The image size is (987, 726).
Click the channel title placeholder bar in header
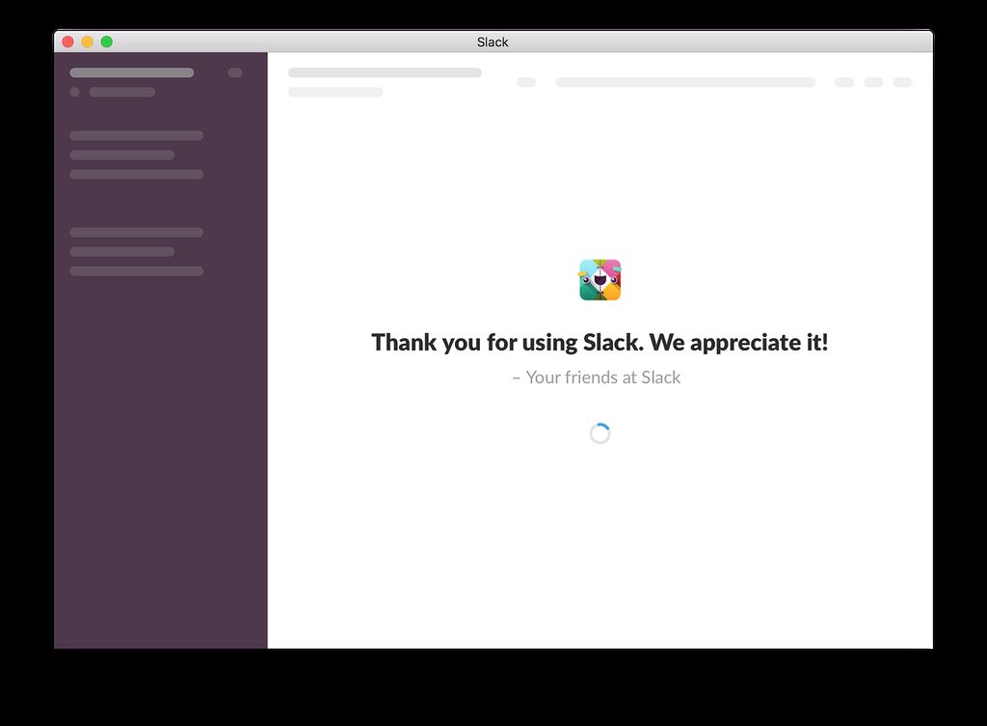[385, 72]
